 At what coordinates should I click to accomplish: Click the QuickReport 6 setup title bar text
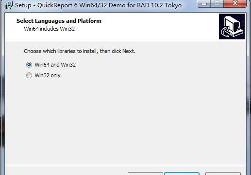[x=99, y=5]
